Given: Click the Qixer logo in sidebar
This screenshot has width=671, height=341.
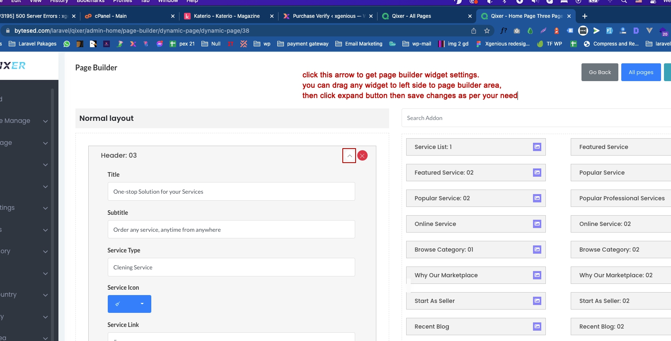Looking at the screenshot, I should click(12, 65).
